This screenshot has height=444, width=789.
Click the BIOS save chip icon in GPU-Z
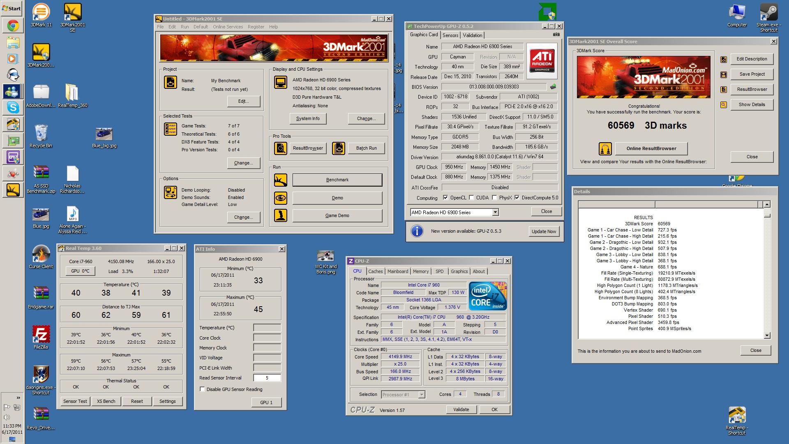[553, 87]
